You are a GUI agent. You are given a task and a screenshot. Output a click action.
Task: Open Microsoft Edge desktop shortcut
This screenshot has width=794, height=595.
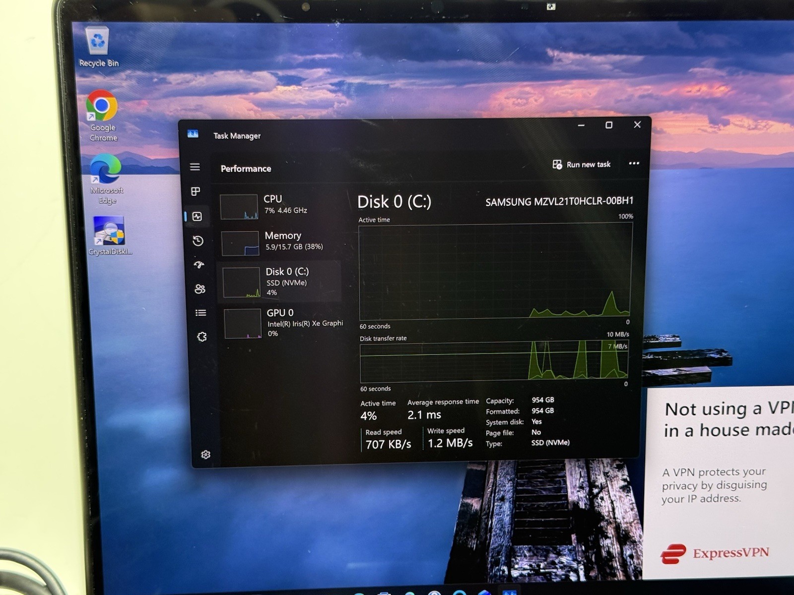tap(106, 179)
